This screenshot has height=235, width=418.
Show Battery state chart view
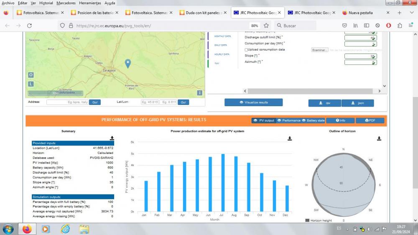pyautogui.click(x=313, y=120)
